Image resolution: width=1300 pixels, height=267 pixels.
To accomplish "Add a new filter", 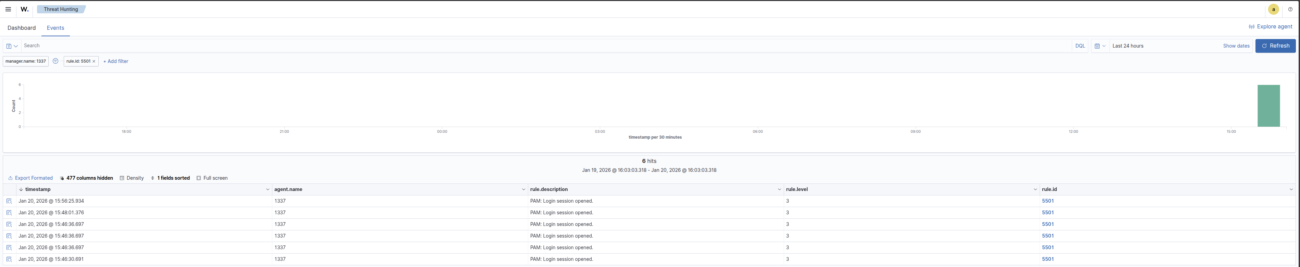I will (x=115, y=61).
